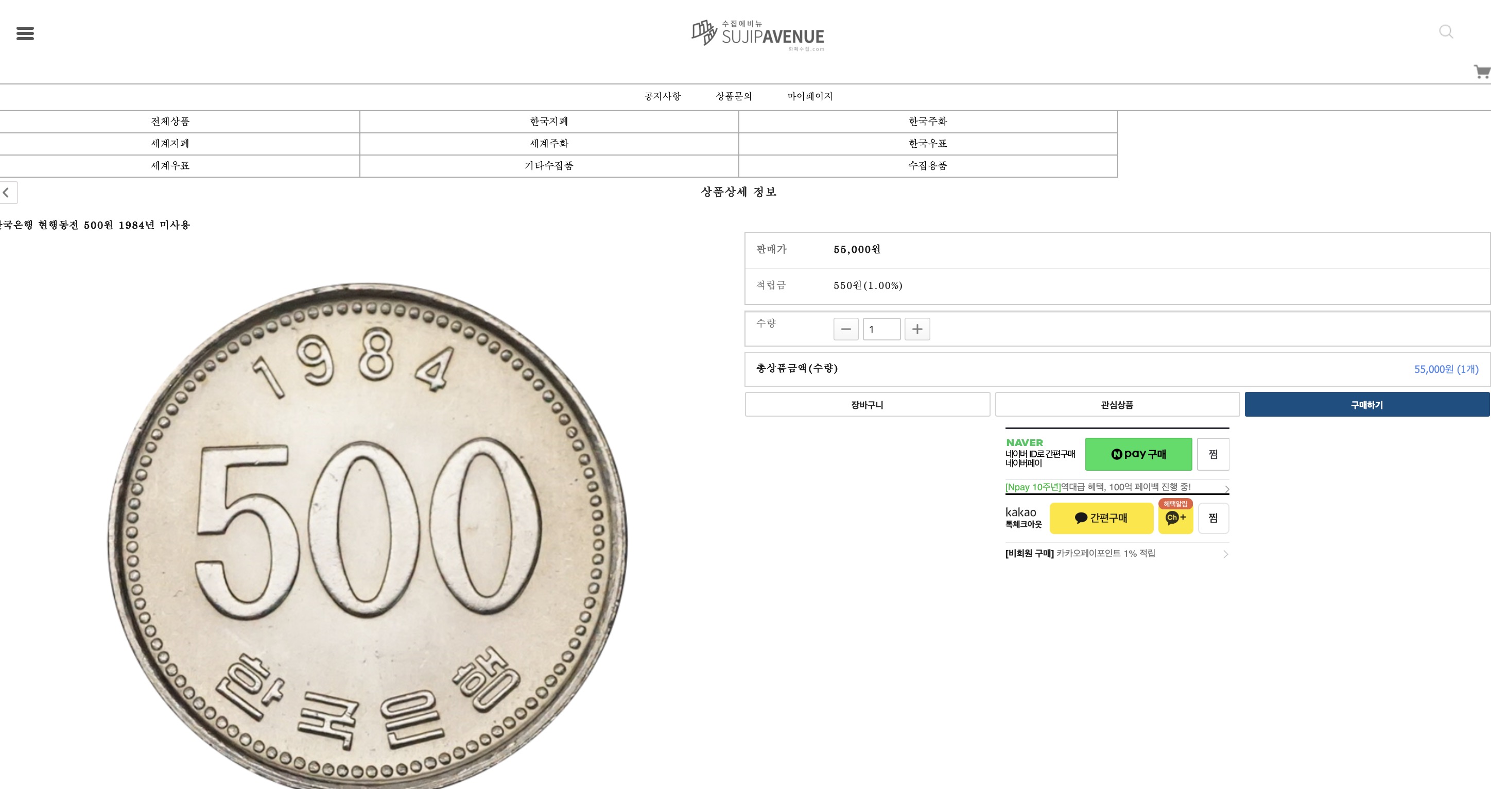This screenshot has height=789, width=1491.
Task: Open the 세계지폐 category
Action: coord(170,144)
